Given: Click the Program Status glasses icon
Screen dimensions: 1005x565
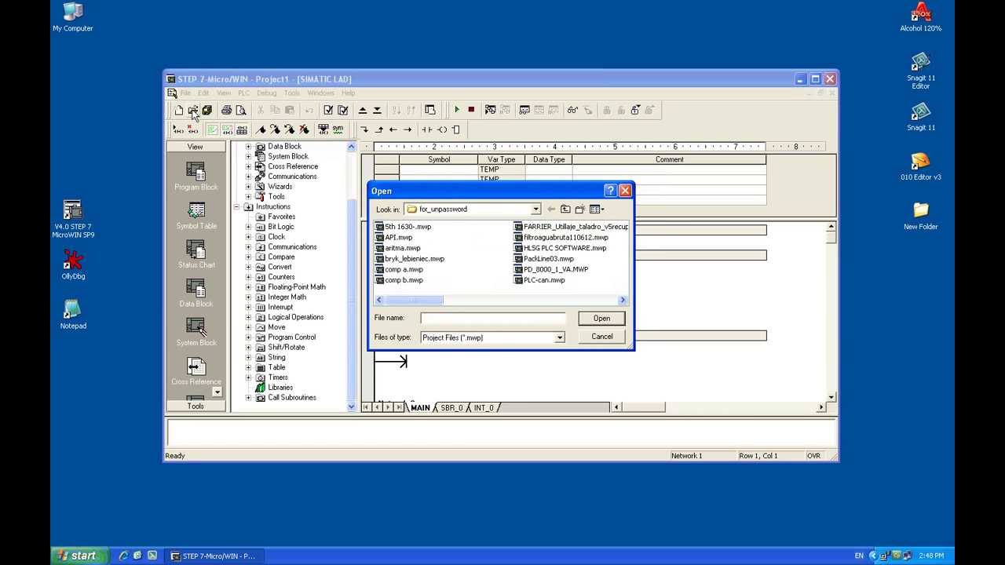Looking at the screenshot, I should 572,110.
